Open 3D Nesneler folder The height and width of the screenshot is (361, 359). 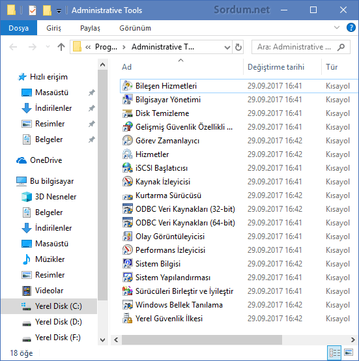pyautogui.click(x=49, y=197)
